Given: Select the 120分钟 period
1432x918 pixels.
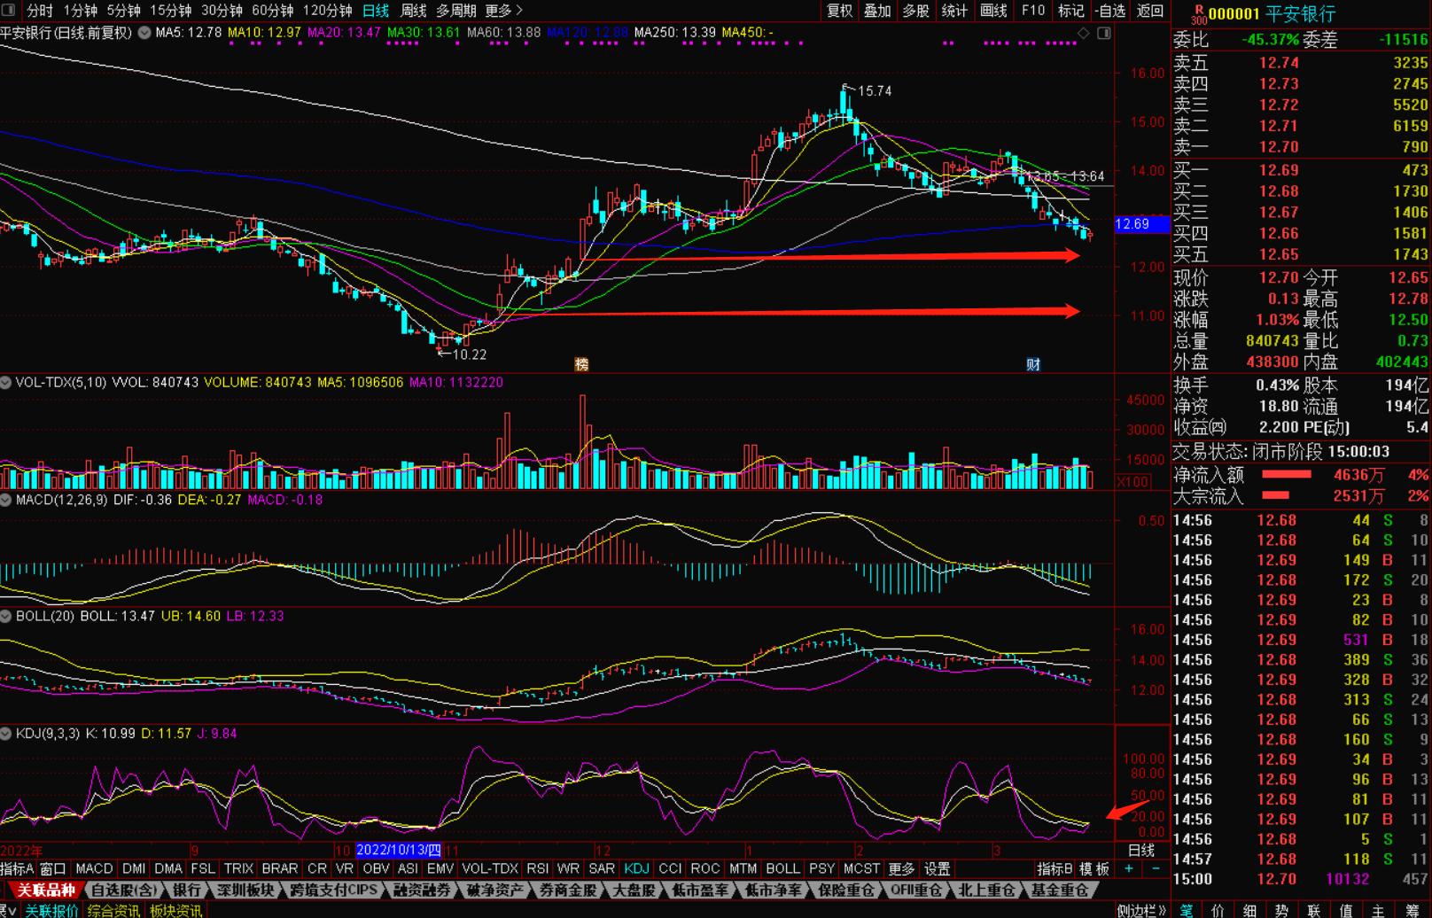Looking at the screenshot, I should point(328,11).
